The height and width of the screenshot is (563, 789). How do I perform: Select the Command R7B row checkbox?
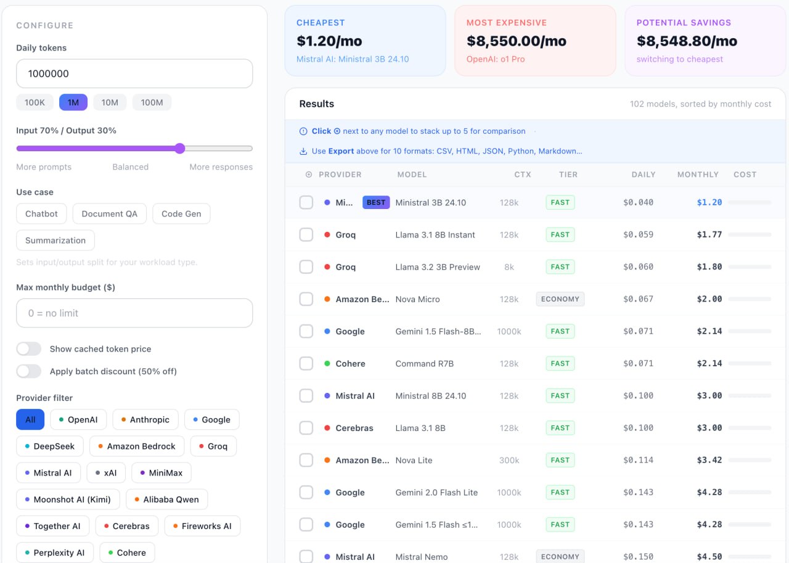pyautogui.click(x=306, y=363)
